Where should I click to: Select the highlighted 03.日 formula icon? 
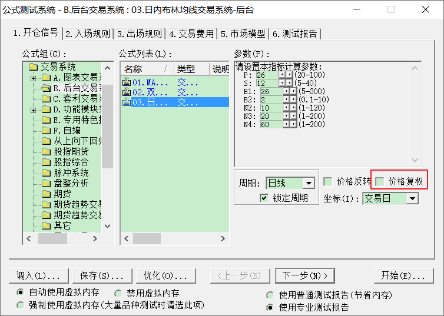click(x=127, y=102)
